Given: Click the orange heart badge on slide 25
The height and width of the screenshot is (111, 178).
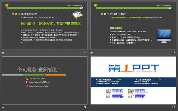Looking at the screenshot, I should tap(7, 5).
